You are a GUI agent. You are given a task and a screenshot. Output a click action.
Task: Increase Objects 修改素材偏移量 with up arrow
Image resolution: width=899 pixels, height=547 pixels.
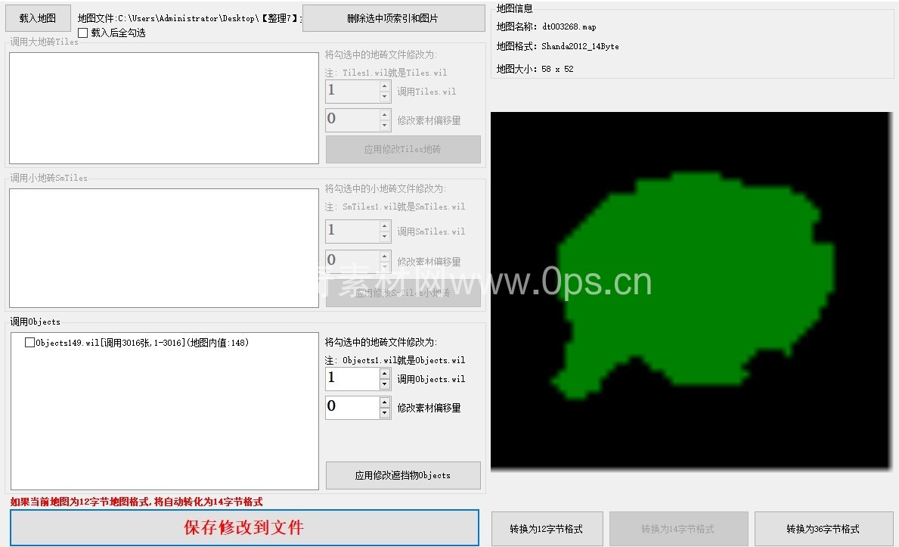(x=385, y=402)
